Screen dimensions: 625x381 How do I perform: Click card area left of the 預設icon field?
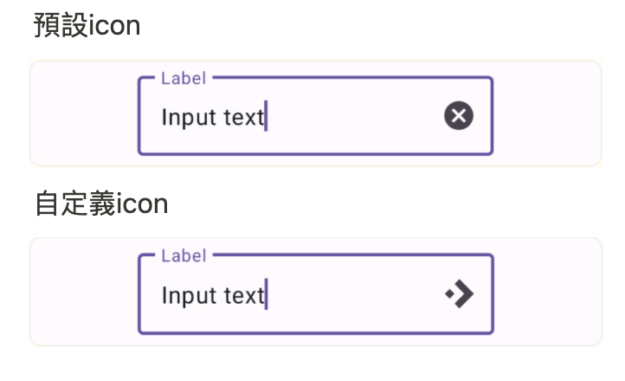pyautogui.click(x=84, y=113)
